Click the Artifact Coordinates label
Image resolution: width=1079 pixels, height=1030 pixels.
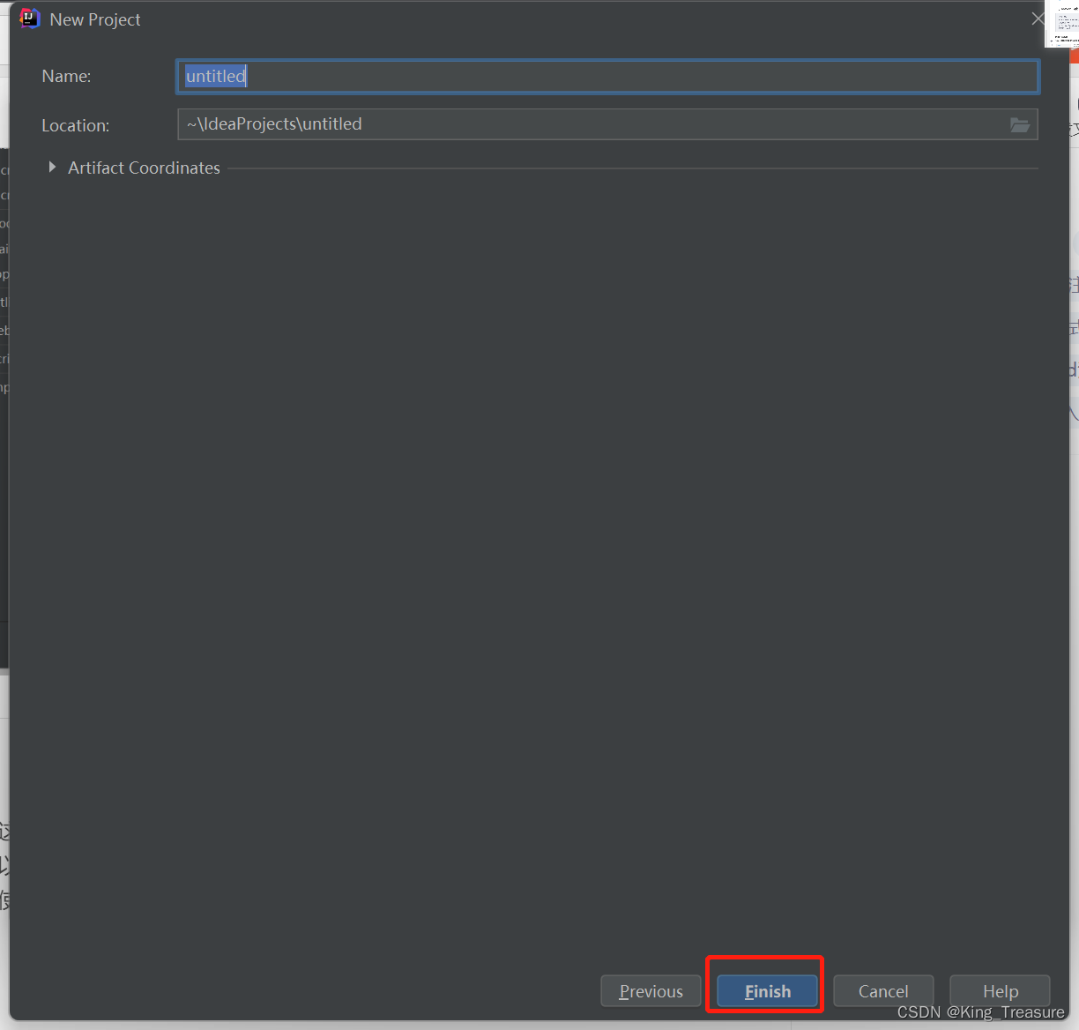144,168
